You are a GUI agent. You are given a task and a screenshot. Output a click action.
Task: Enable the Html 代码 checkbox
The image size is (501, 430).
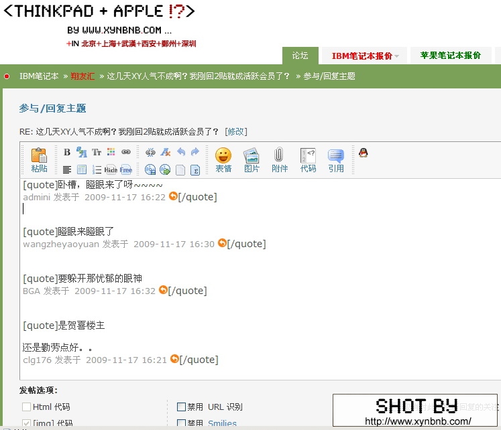[x=26, y=407]
